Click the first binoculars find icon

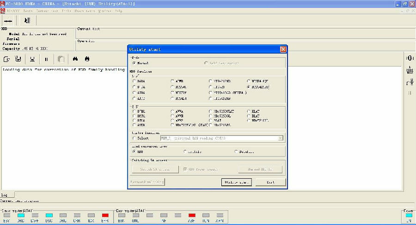pyautogui.click(x=75, y=59)
